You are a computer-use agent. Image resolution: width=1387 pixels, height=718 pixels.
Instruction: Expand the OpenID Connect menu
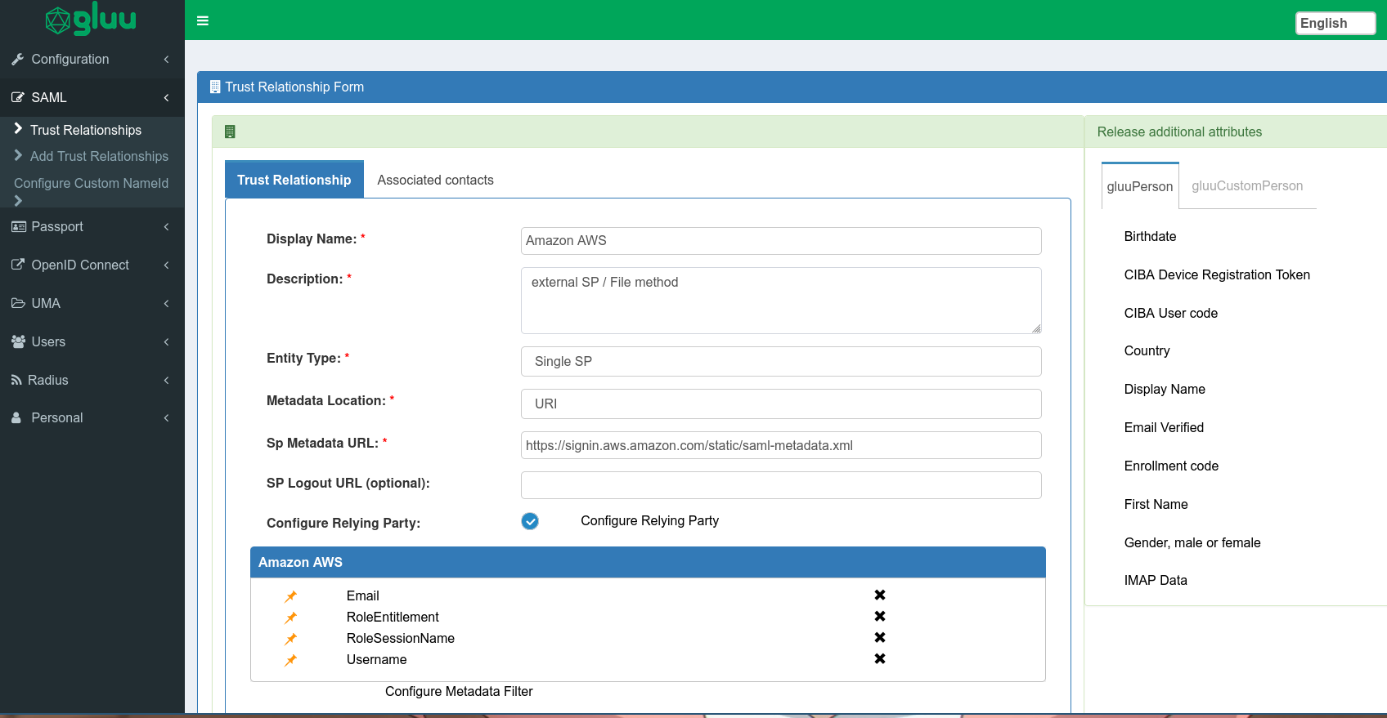pos(92,265)
